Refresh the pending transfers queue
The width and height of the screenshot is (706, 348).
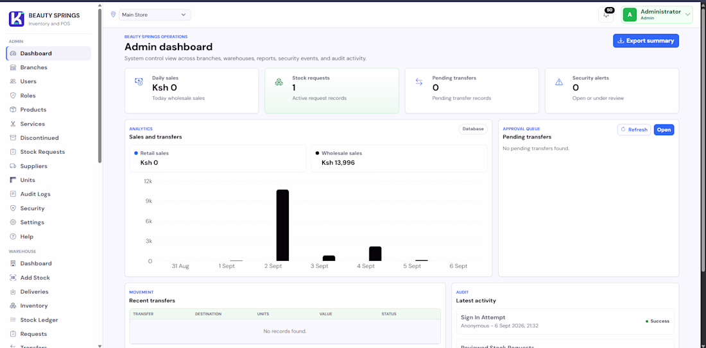(634, 129)
